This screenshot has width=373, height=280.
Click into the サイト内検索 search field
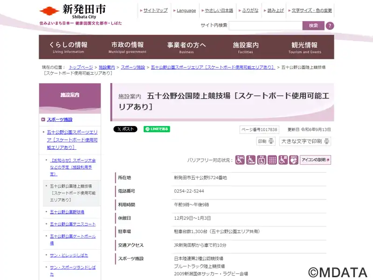(x=265, y=26)
